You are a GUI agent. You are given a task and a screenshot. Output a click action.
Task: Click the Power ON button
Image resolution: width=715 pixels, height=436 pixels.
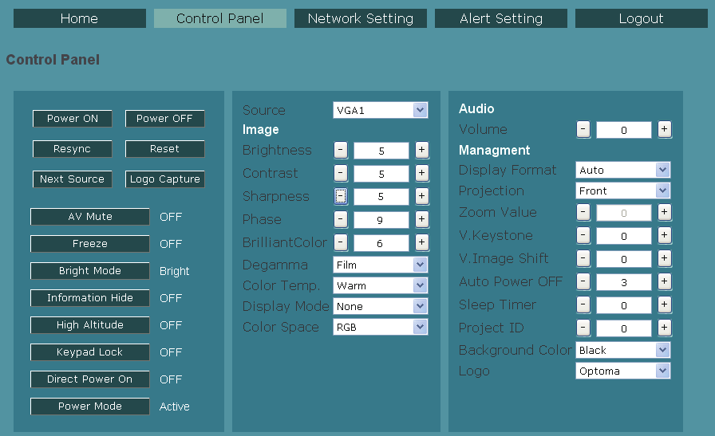pyautogui.click(x=73, y=119)
